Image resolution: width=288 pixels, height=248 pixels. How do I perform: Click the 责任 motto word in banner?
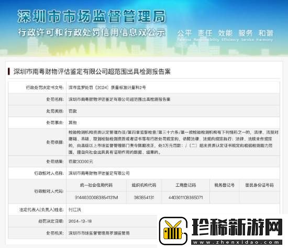205,33
